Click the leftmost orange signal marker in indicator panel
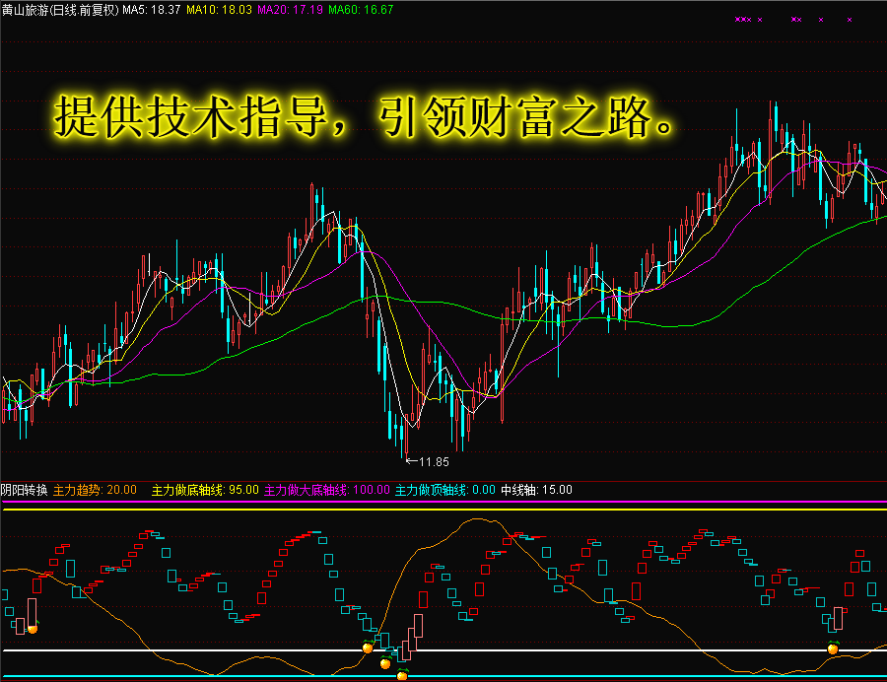 (x=33, y=628)
